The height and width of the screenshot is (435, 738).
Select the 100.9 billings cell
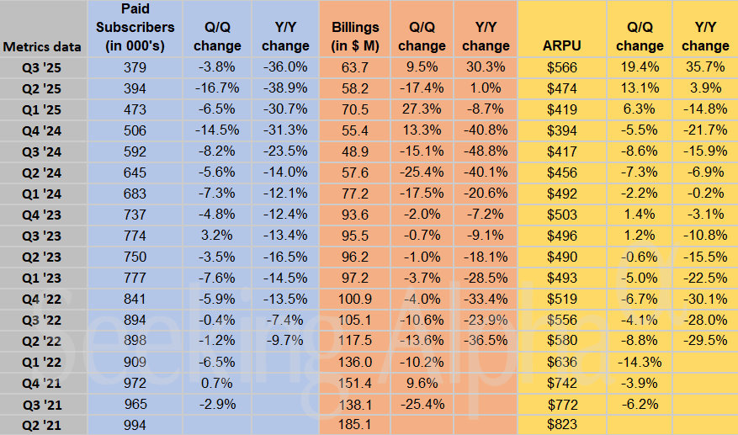tap(355, 299)
